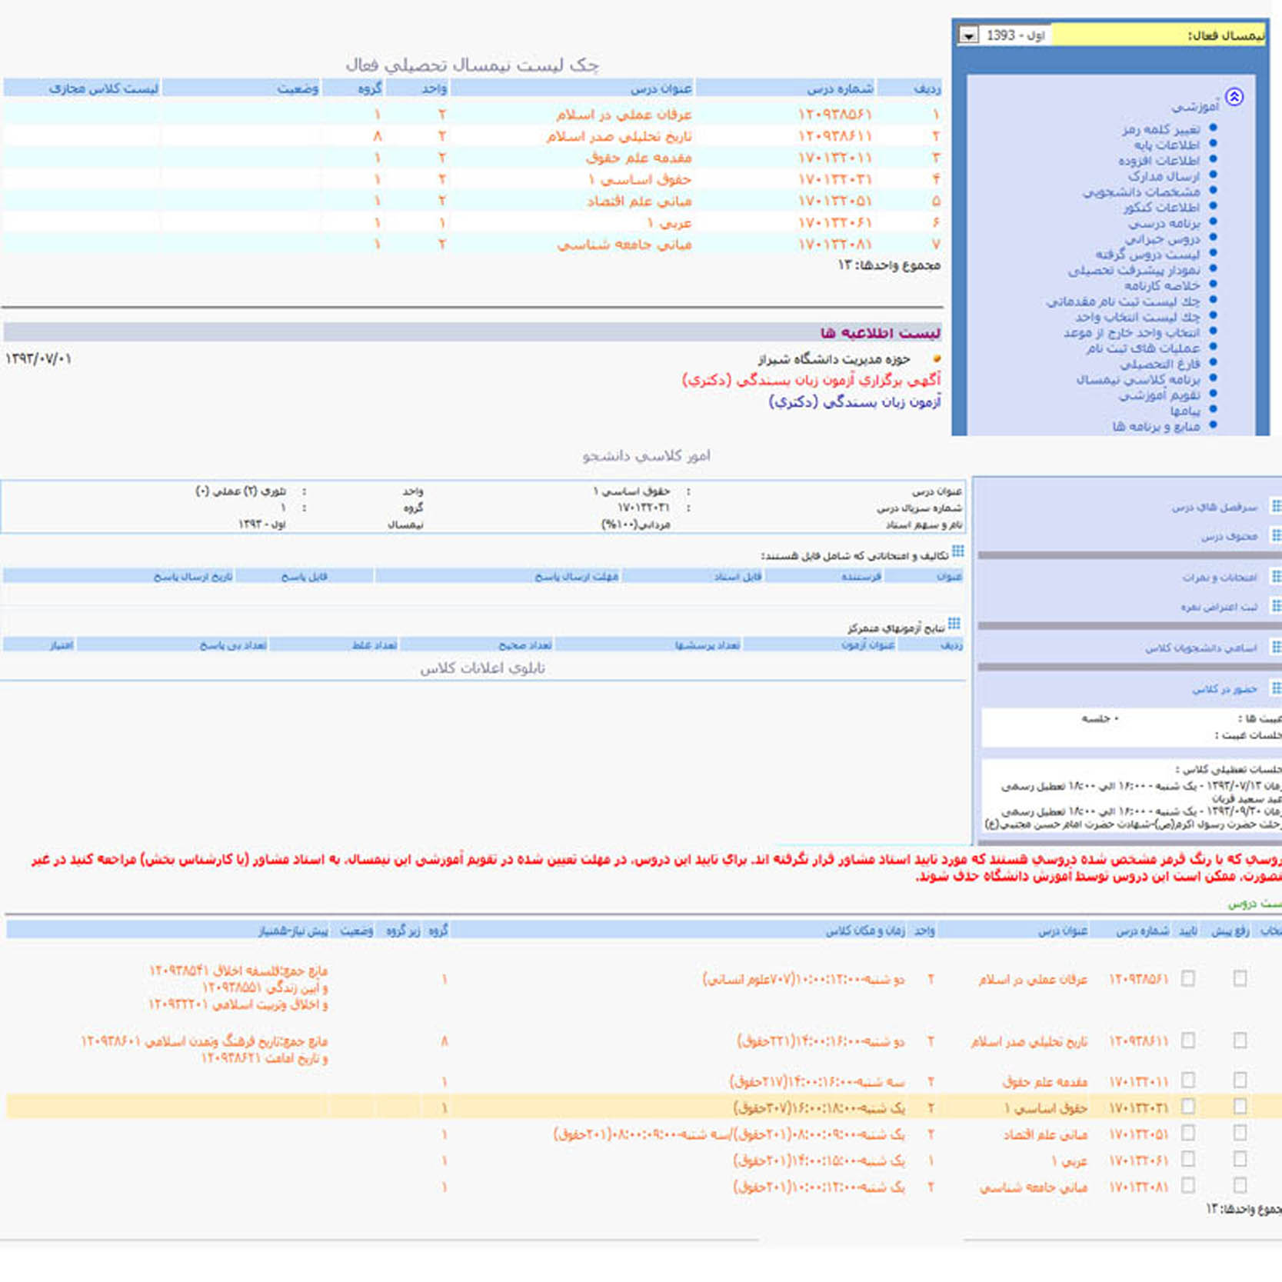This screenshot has height=1282, width=1282.
Task: Tick تایید checkbox for تاریخ تحلیلی صدر اسلام
Action: click(1188, 1041)
